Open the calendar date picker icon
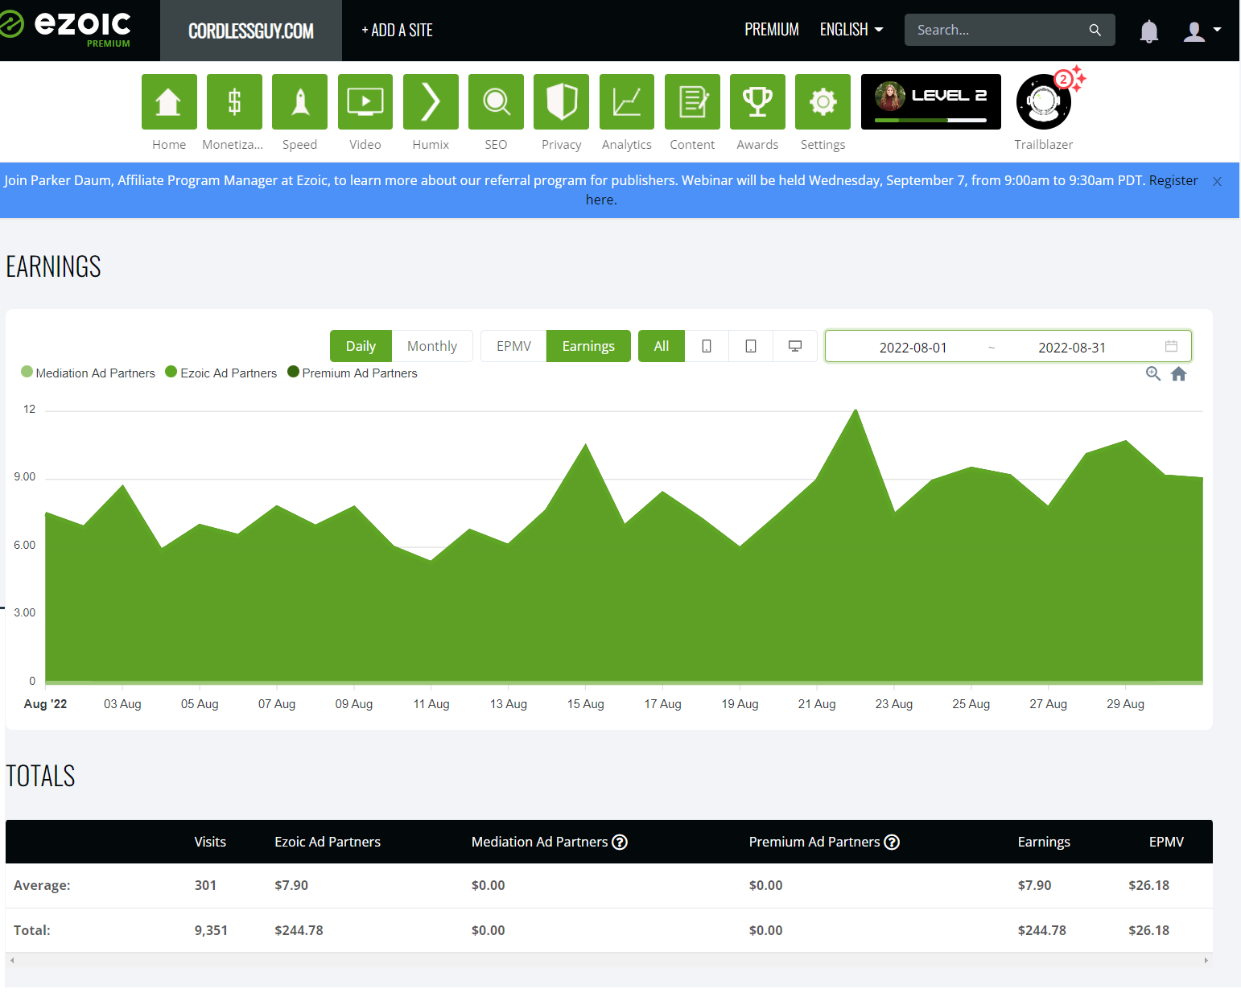The image size is (1241, 993). click(1171, 346)
